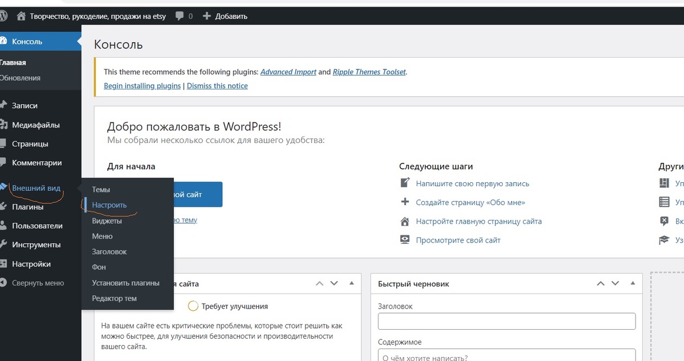Go to Главная under Консоль
This screenshot has height=361, width=684.
13,63
